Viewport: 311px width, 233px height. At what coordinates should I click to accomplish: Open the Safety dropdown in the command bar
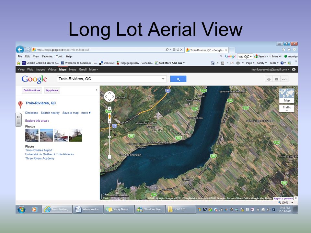[x=262, y=63]
